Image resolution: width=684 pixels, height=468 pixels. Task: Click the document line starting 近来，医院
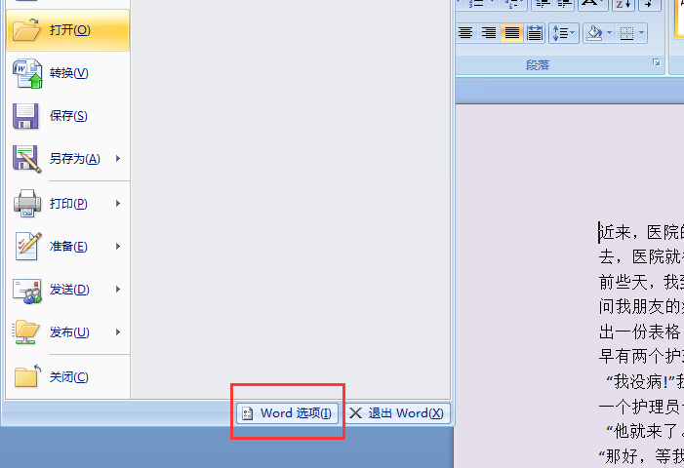[x=641, y=232]
